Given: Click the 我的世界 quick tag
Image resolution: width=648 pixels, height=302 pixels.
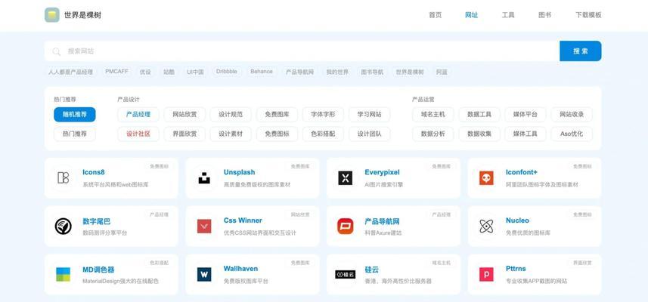Looking at the screenshot, I should coord(337,72).
